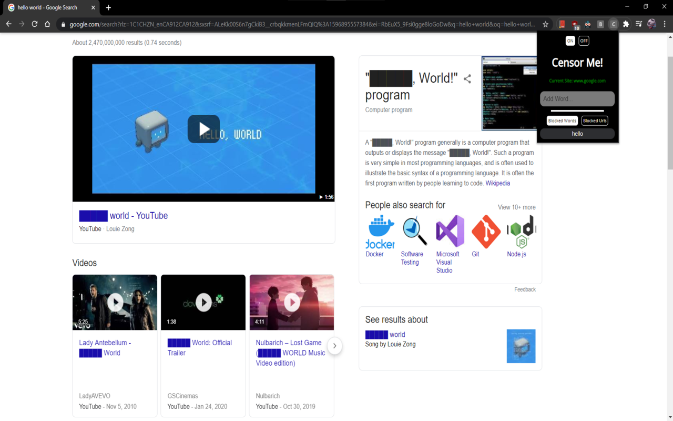The height and width of the screenshot is (421, 673).
Task: Open the Extensions puzzle-piece menu
Action: pyautogui.click(x=626, y=24)
